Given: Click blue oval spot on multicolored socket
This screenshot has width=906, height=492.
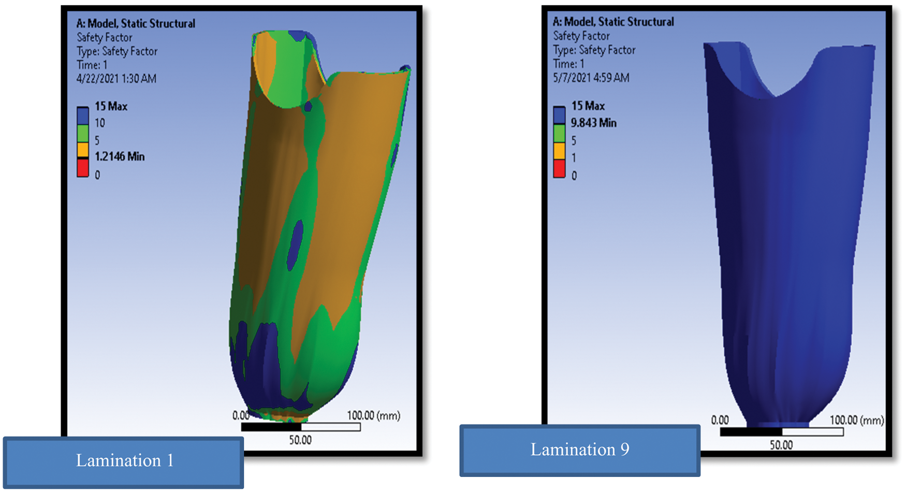Looking at the screenshot, I should point(296,243).
